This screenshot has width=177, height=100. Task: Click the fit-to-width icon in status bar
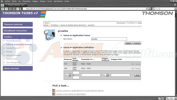click(160, 98)
